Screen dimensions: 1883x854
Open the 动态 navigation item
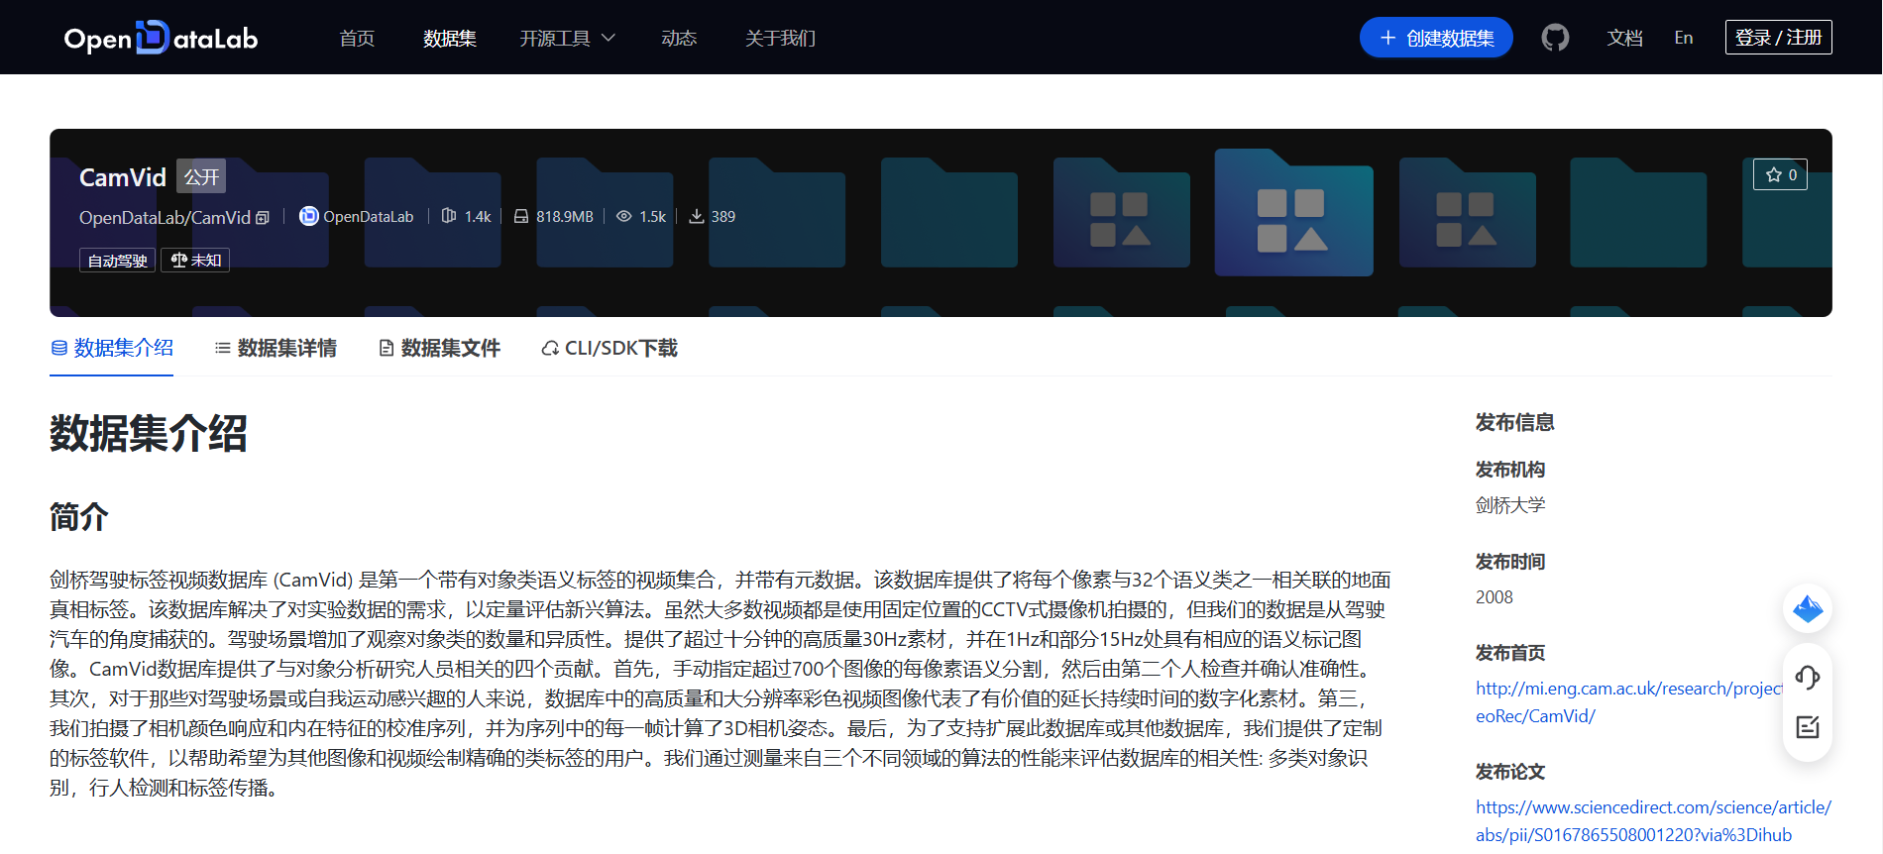pos(679,38)
